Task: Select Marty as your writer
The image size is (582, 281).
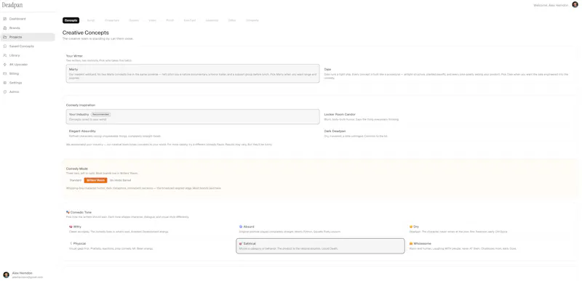Action: click(193, 73)
